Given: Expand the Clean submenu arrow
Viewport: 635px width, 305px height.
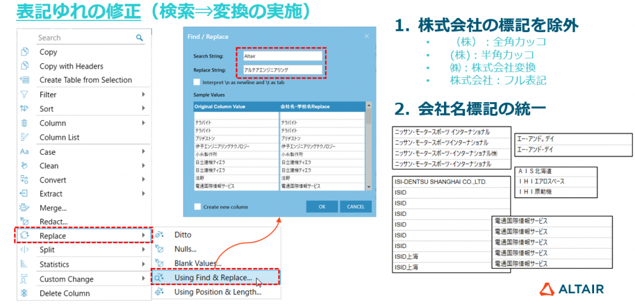Looking at the screenshot, I should (x=143, y=166).
